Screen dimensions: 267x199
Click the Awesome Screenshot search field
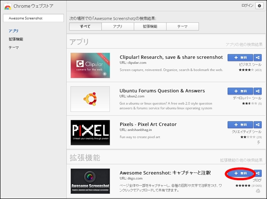[x=33, y=18]
